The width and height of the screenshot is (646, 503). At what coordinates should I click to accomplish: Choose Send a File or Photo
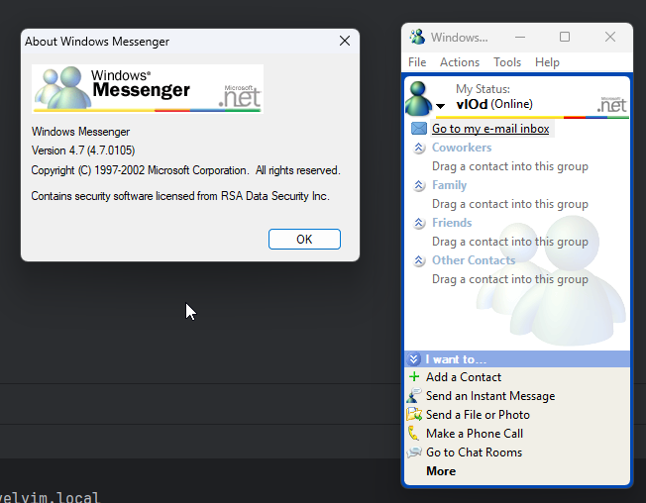click(x=478, y=415)
